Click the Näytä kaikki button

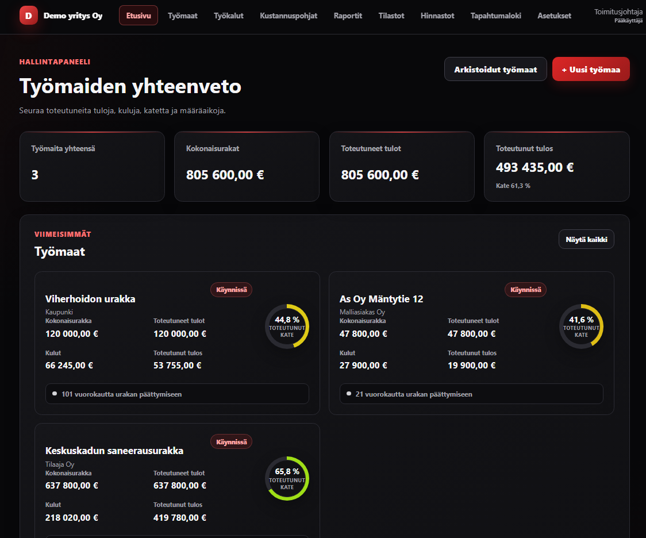click(x=586, y=239)
